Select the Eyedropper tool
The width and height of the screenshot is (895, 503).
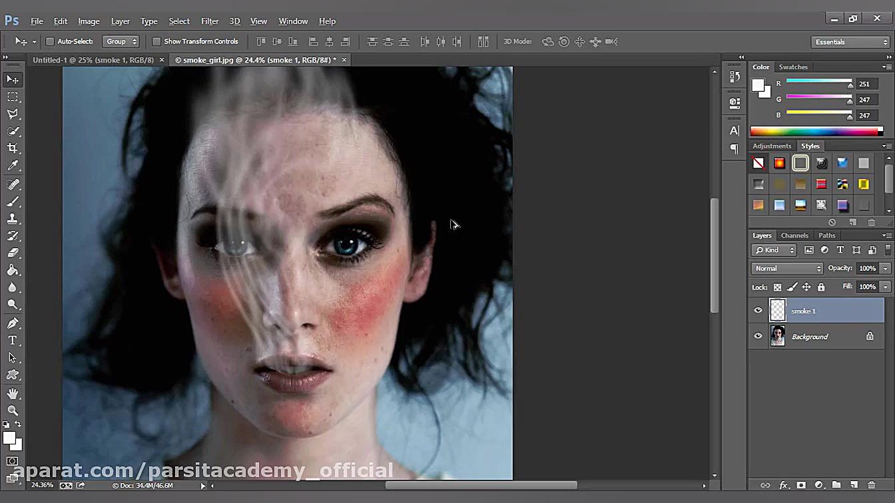[x=13, y=166]
